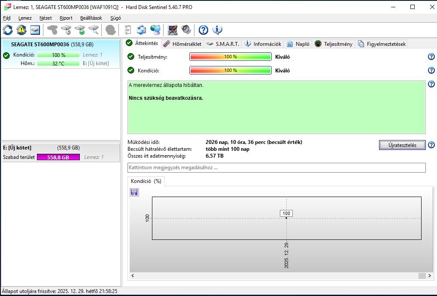This screenshot has height=296, width=437.
Task: Click the globe and monitor network icon
Action: coord(155,30)
